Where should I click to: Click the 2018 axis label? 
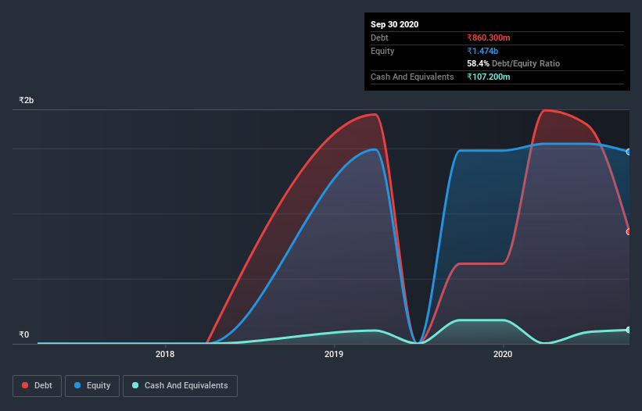click(x=165, y=354)
